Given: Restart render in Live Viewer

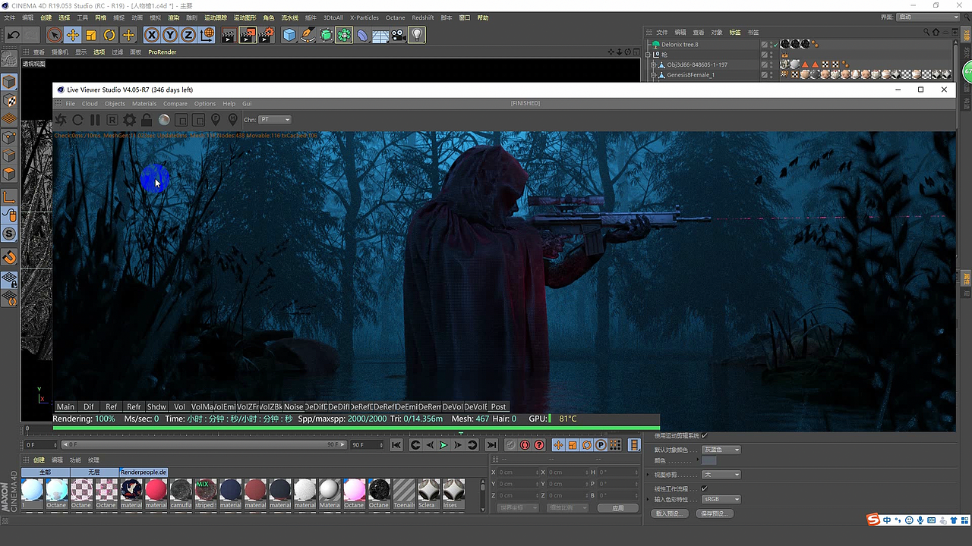Looking at the screenshot, I should (x=77, y=120).
